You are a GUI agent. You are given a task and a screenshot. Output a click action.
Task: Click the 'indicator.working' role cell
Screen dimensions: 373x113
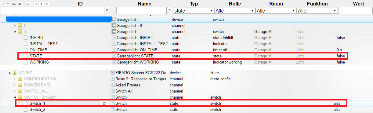pos(227,62)
